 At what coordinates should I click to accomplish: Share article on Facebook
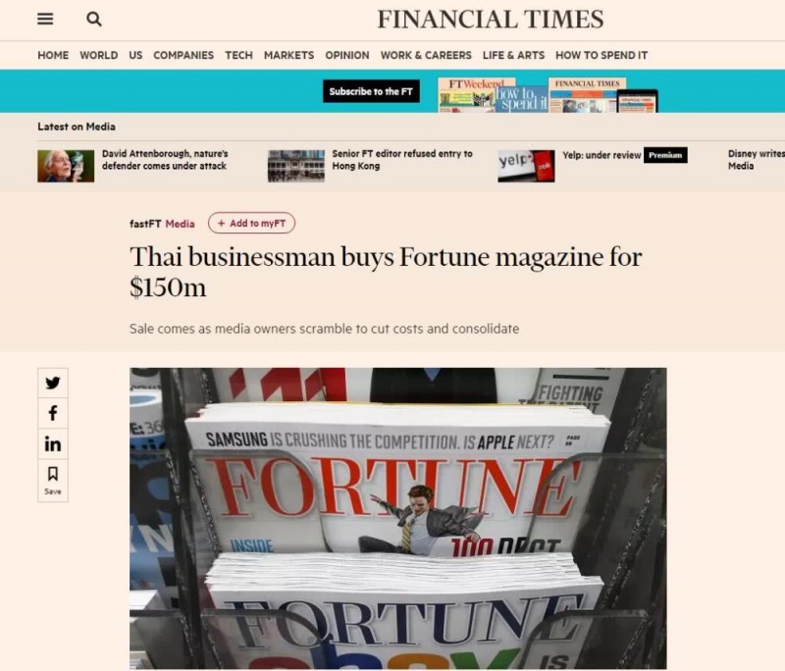point(53,414)
